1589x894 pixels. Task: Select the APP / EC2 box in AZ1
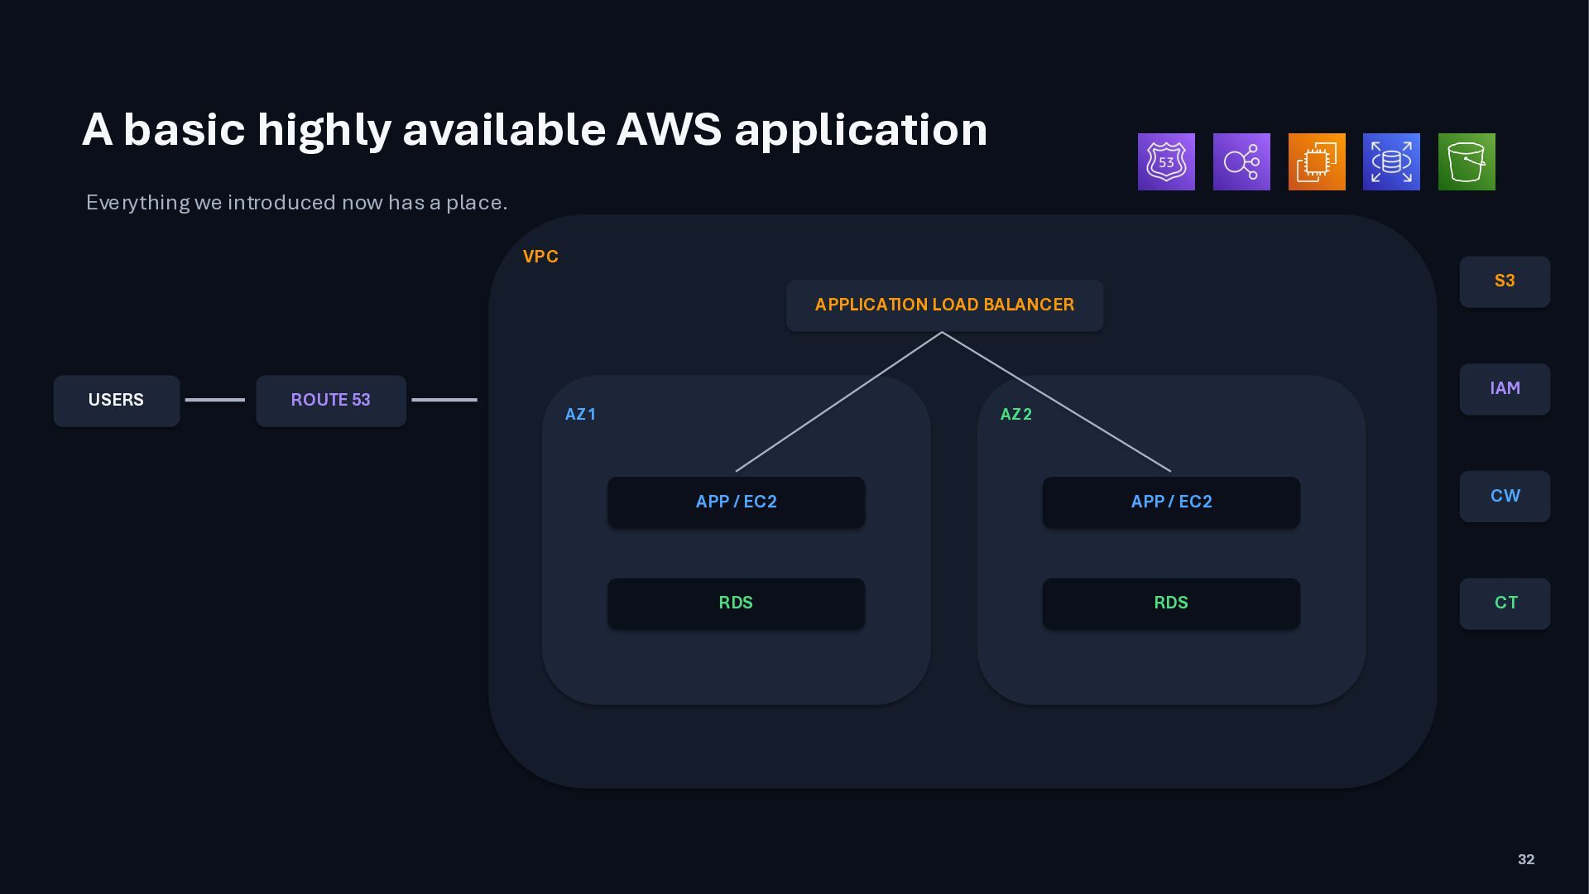tap(737, 502)
